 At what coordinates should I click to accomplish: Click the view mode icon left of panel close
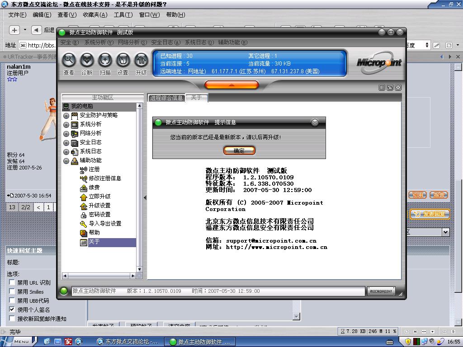click(x=382, y=88)
